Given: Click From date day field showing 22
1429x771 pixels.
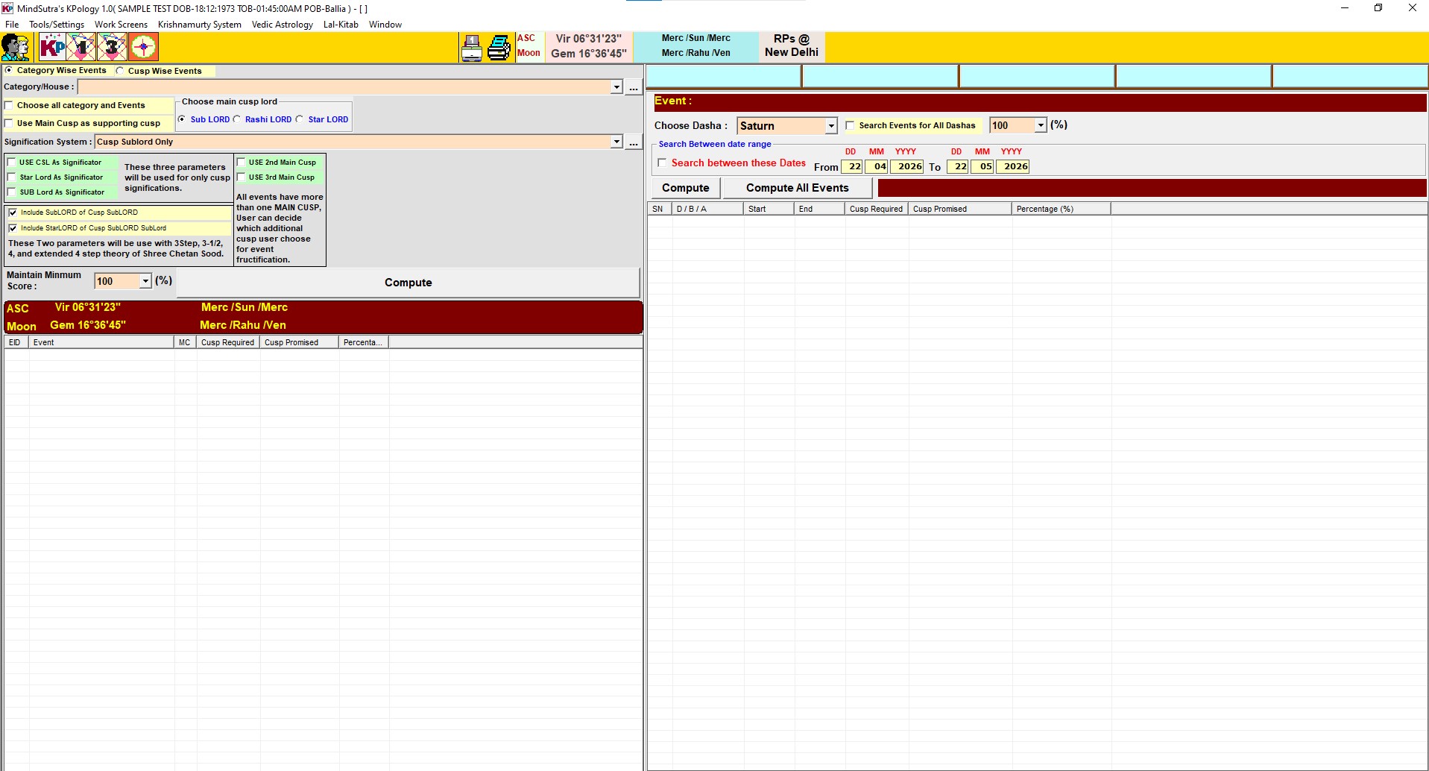Looking at the screenshot, I should (852, 166).
